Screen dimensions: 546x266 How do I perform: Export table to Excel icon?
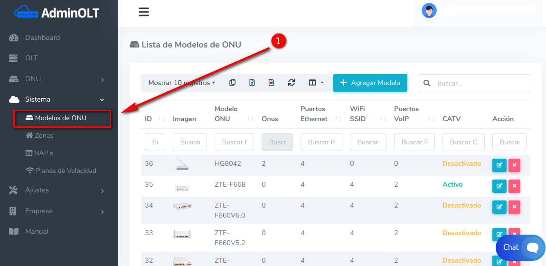point(252,83)
